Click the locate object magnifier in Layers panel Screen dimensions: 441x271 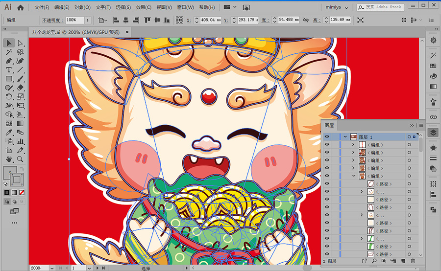pyautogui.click(x=374, y=261)
